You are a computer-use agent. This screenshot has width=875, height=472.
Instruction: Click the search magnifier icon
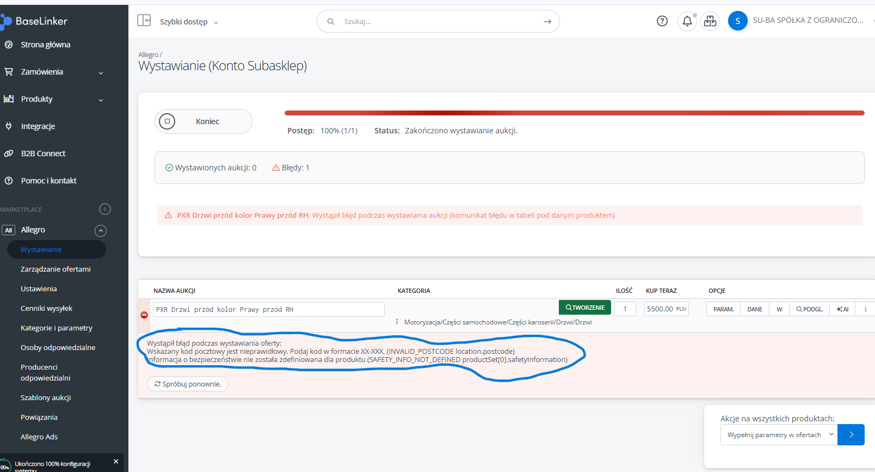click(330, 22)
